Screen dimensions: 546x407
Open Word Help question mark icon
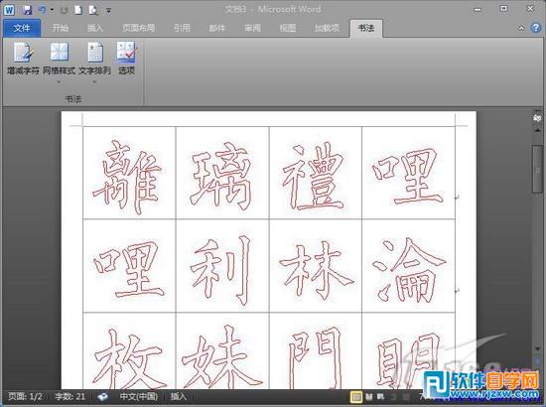pyautogui.click(x=536, y=28)
